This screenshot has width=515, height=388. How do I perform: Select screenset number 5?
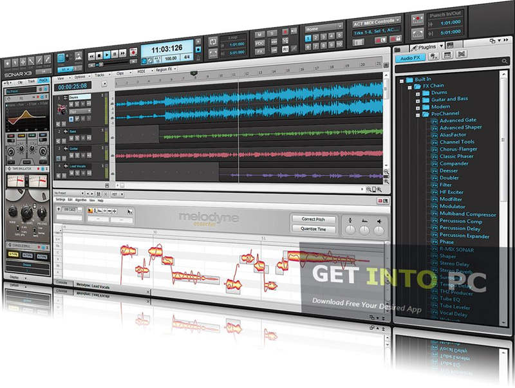pyautogui.click(x=339, y=35)
